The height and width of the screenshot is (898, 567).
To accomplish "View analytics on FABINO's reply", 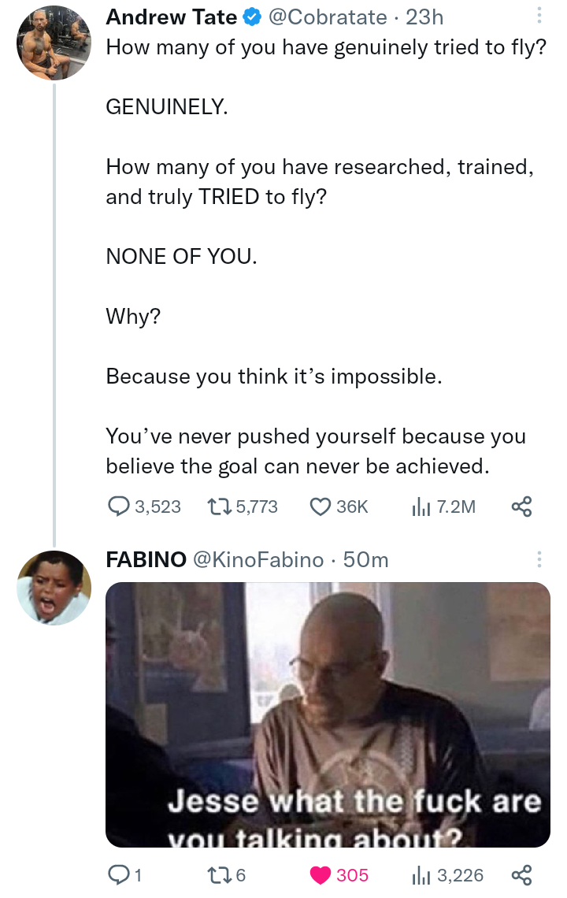I will click(x=419, y=874).
